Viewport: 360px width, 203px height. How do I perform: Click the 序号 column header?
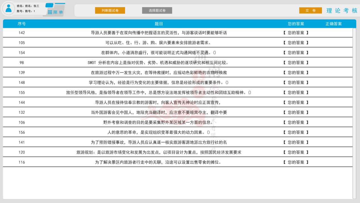(22, 24)
